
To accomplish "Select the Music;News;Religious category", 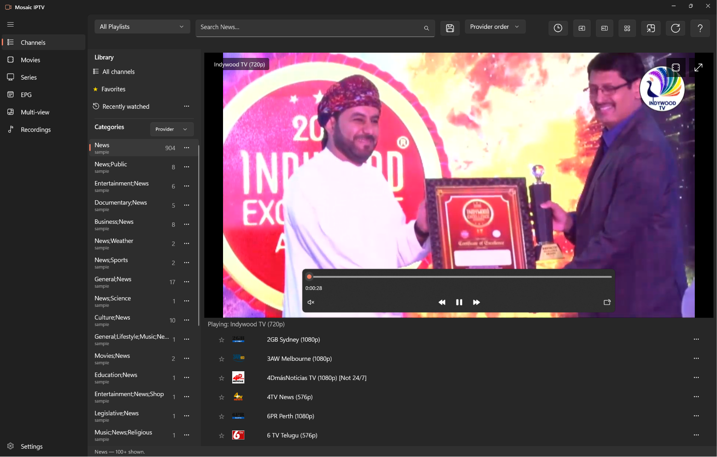I will pos(143,435).
